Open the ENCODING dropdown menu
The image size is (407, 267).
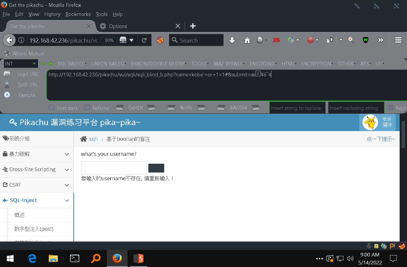click(x=263, y=64)
